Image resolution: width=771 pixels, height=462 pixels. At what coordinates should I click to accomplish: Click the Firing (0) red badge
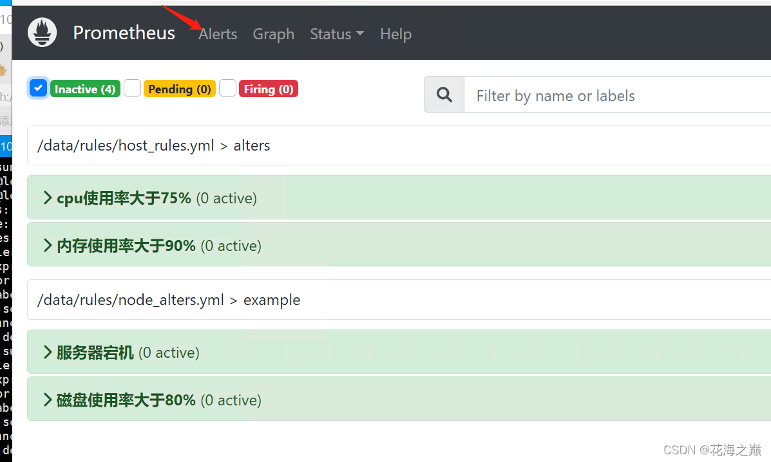[269, 89]
